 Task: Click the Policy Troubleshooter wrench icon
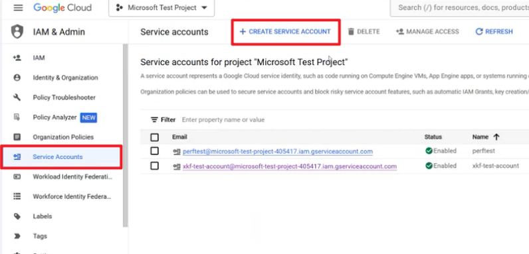17,97
